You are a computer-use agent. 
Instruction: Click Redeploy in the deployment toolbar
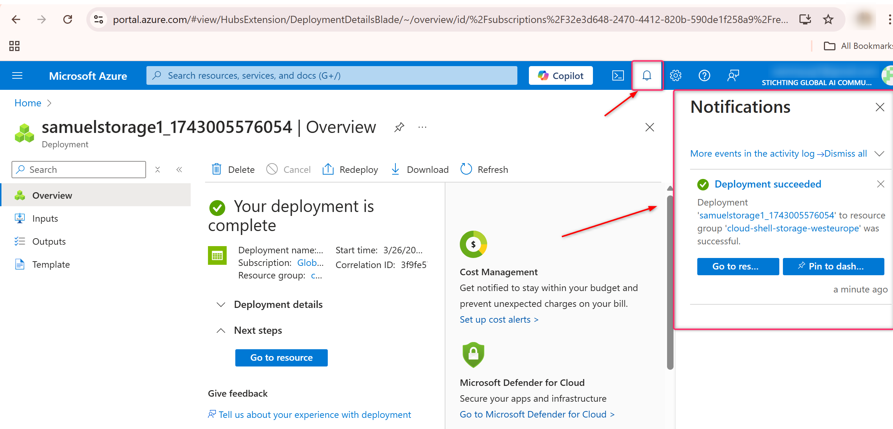pyautogui.click(x=350, y=169)
